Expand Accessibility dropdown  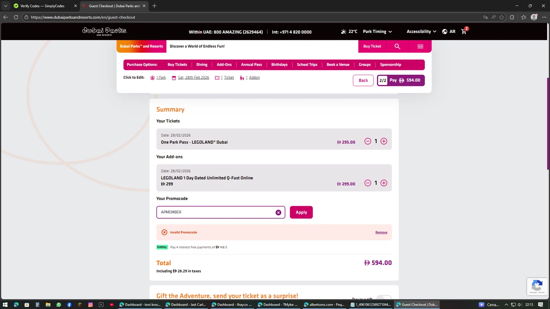(x=421, y=31)
